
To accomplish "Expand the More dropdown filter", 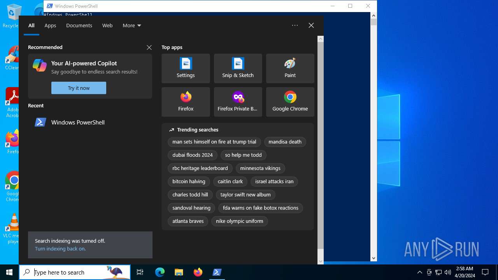I will pyautogui.click(x=132, y=25).
